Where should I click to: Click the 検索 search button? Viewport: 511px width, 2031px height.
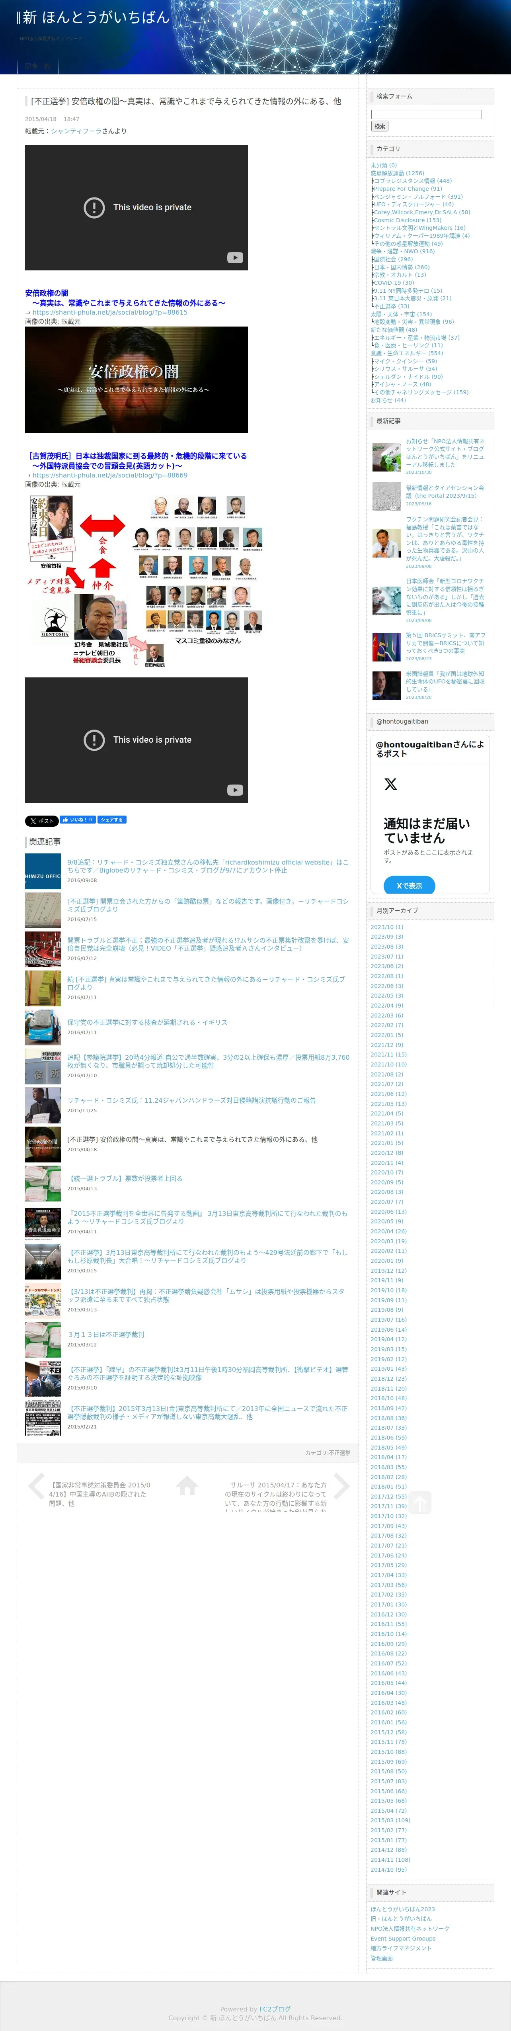(380, 126)
